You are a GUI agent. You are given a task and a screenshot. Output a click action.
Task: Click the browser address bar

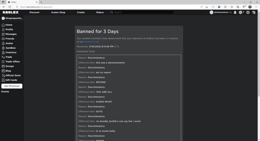click(x=106, y=7)
